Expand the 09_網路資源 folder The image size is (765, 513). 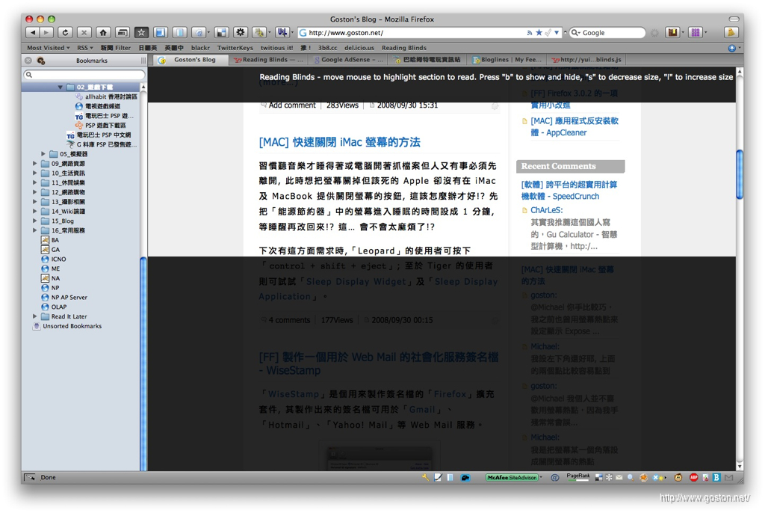click(34, 164)
